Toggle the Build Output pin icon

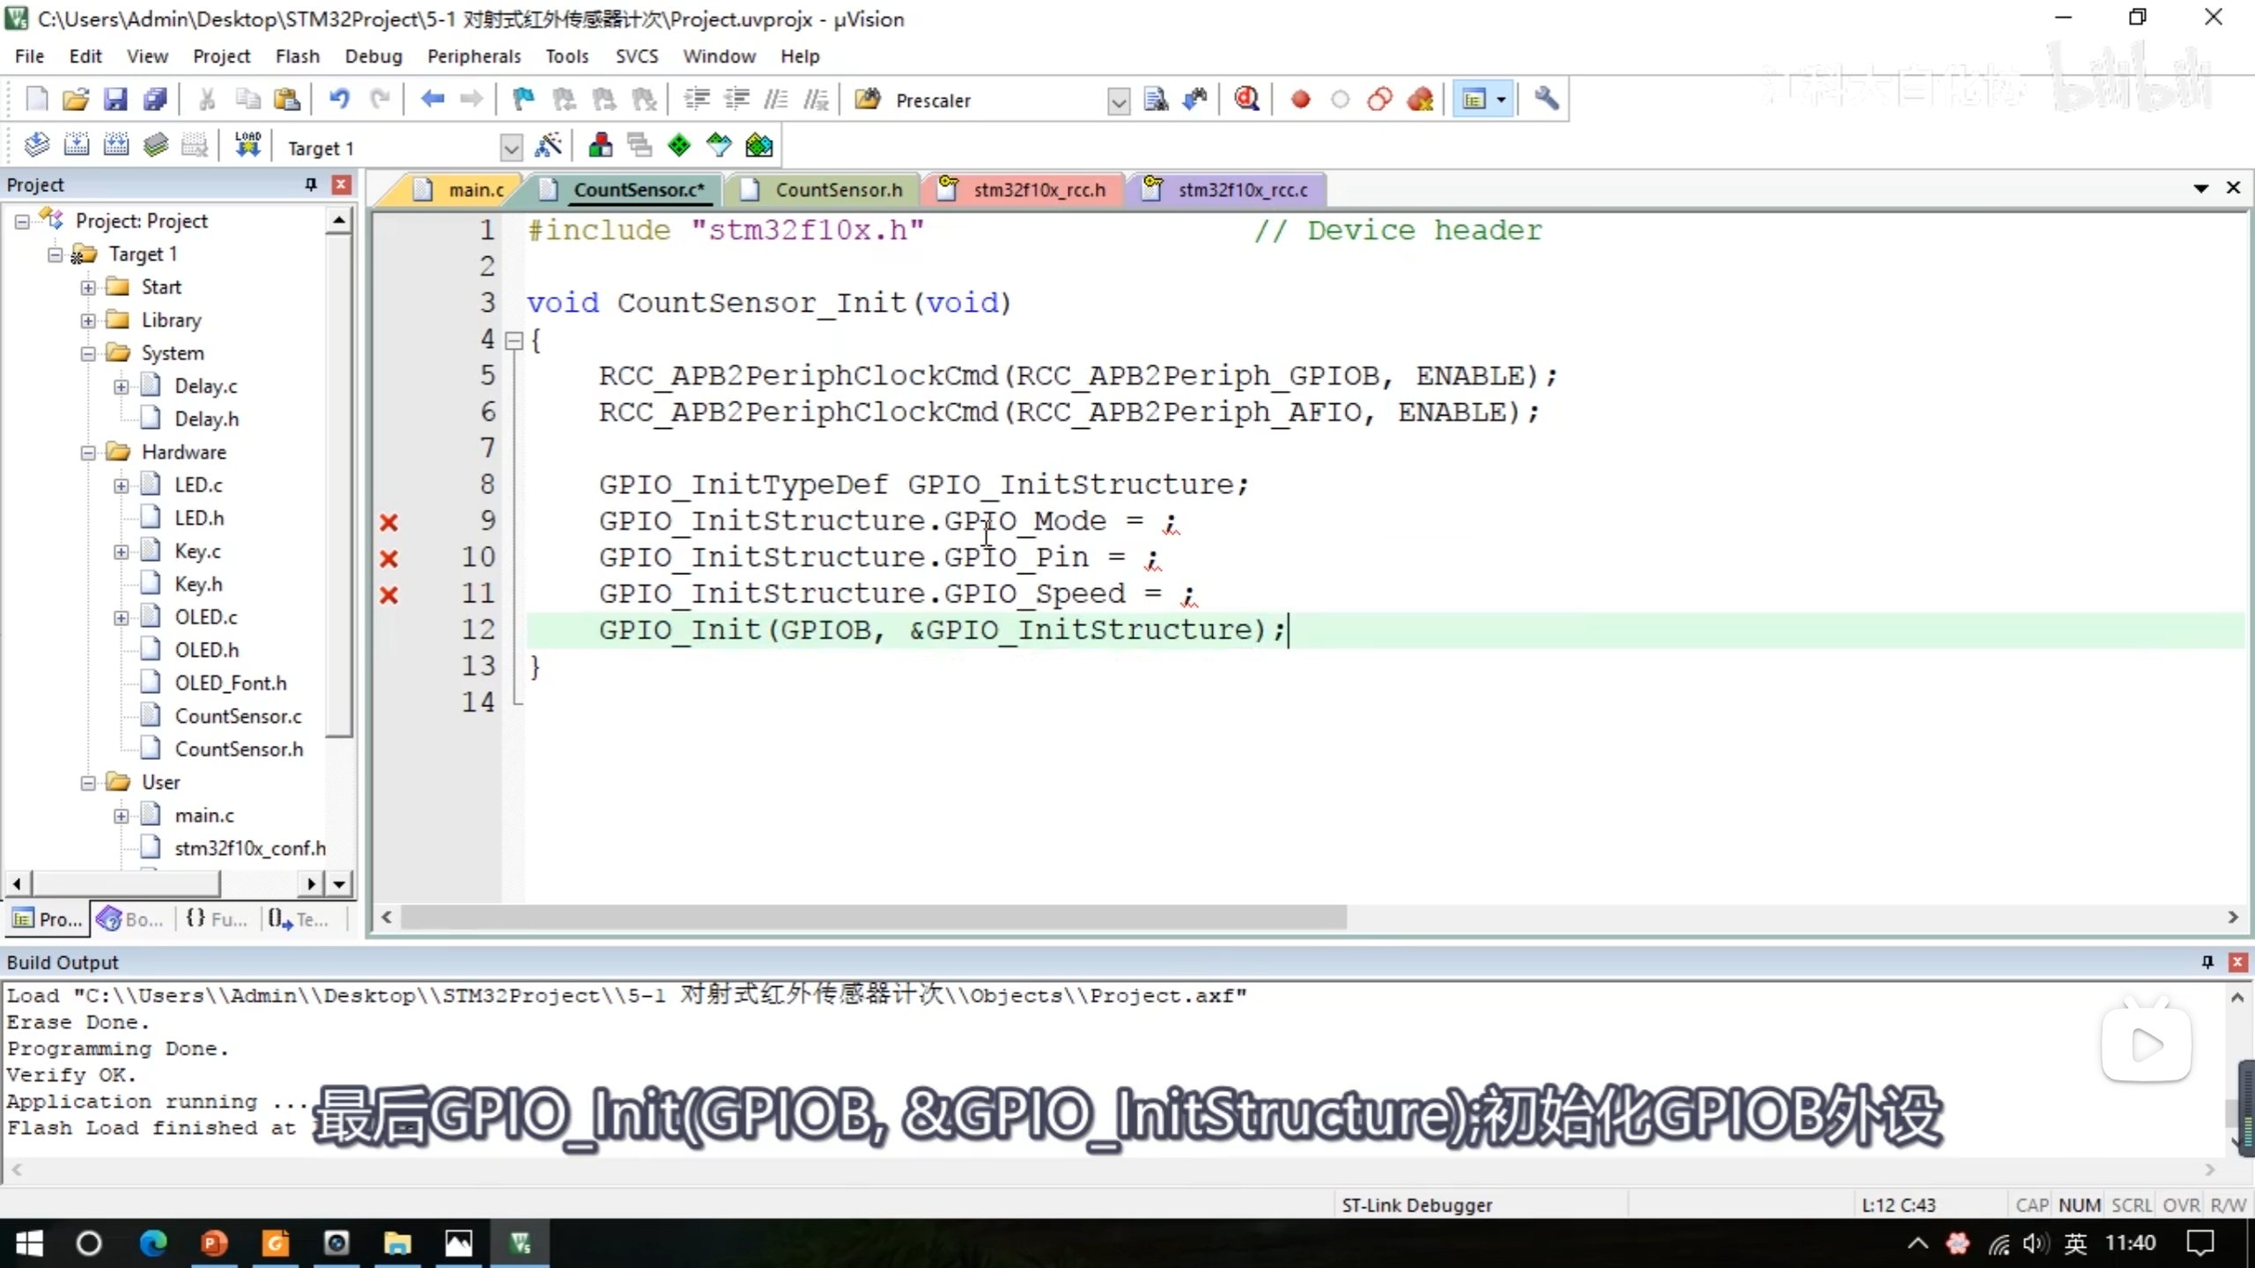(2207, 962)
